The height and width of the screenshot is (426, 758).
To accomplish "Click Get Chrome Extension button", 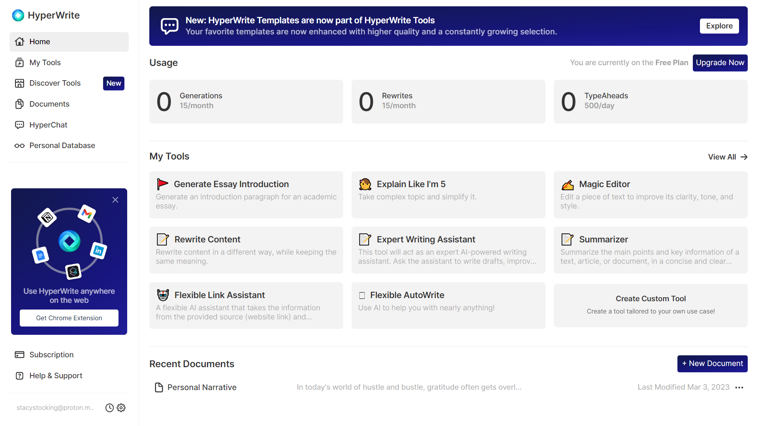I will (x=69, y=318).
